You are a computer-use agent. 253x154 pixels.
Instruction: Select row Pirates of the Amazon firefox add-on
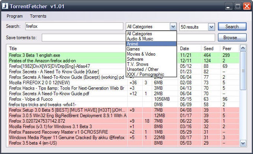[124, 61]
